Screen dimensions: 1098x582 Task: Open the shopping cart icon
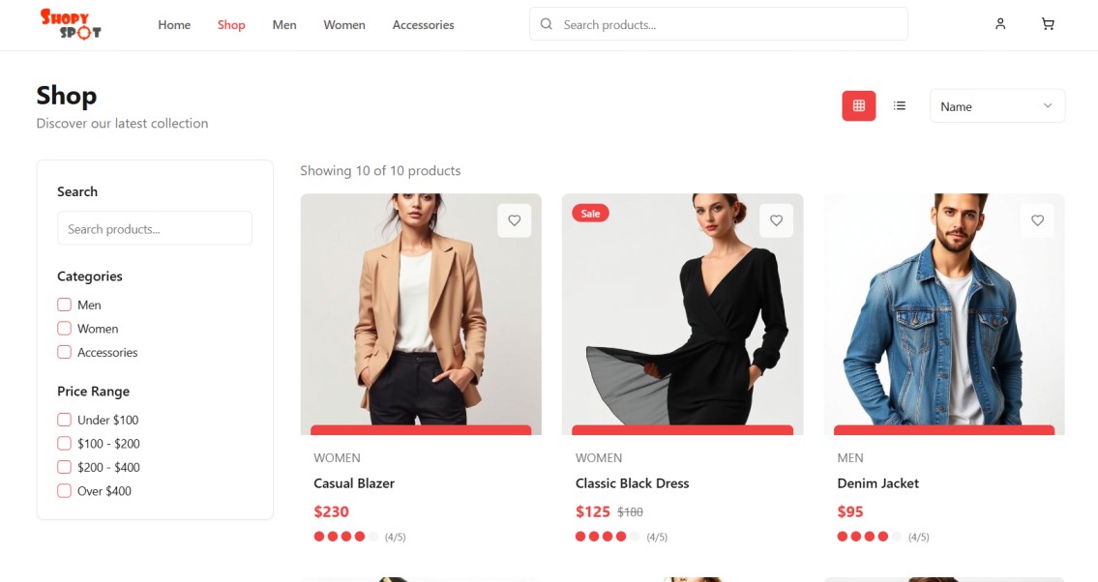click(x=1048, y=24)
